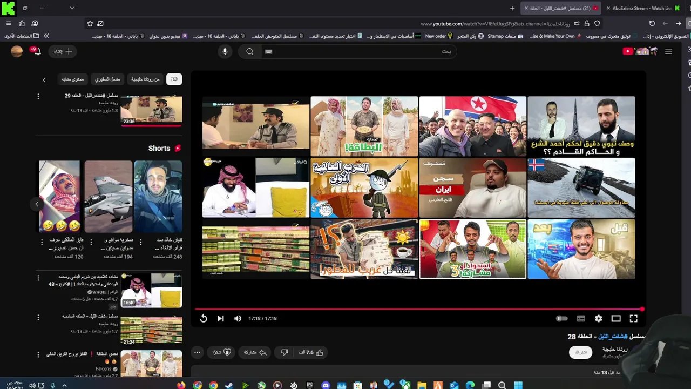Expand more filter chips with arrow
Viewport: 691px width, 389px height.
pos(44,80)
